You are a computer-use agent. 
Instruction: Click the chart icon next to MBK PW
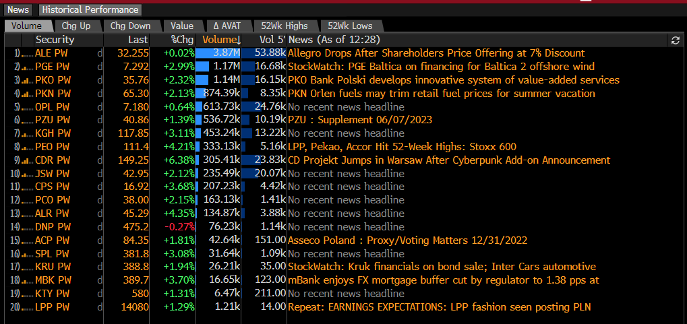(x=28, y=280)
